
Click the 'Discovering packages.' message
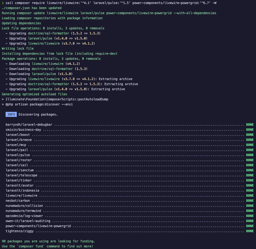[38, 114]
